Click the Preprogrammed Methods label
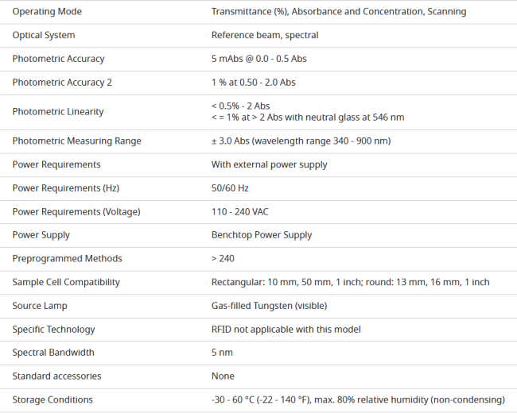The image size is (517, 413). click(x=68, y=259)
